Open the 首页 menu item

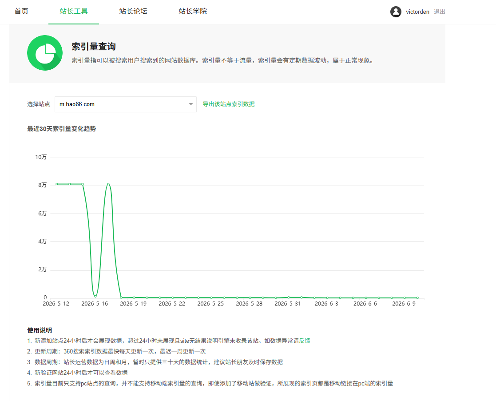(x=21, y=12)
